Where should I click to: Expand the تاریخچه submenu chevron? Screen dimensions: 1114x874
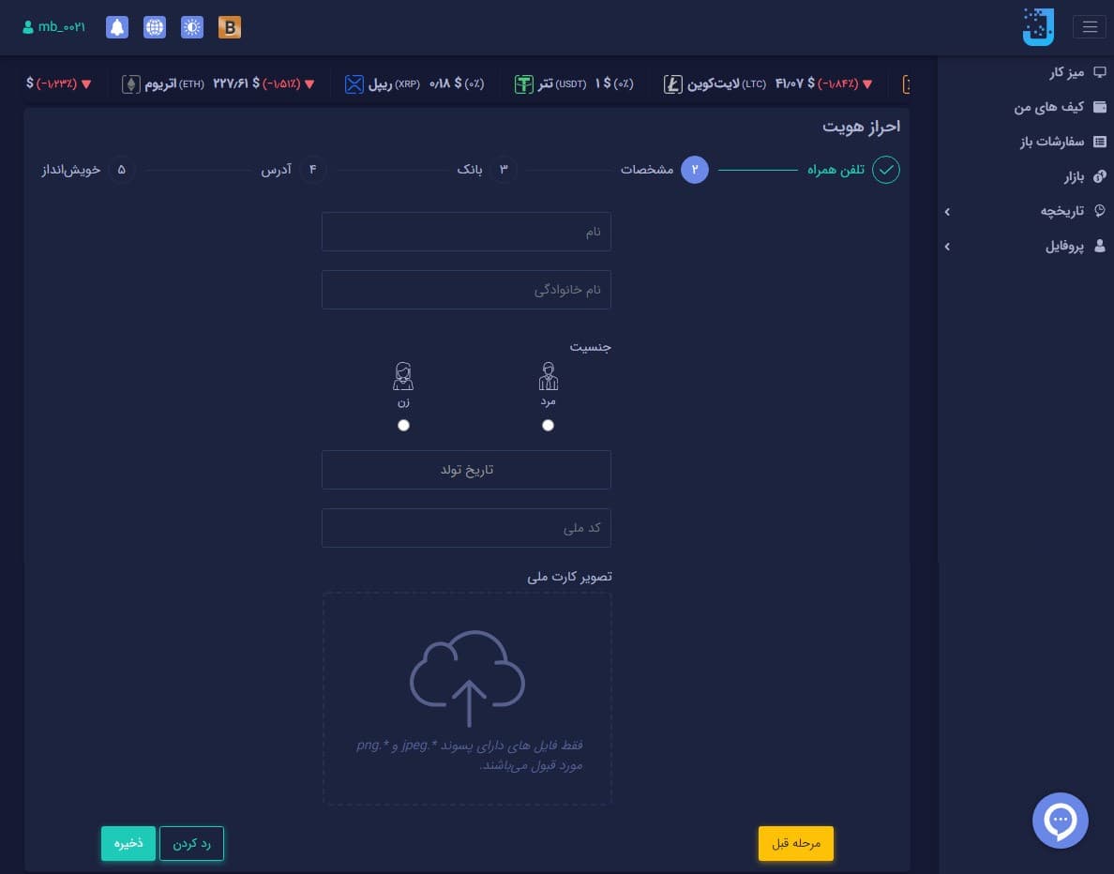947,212
